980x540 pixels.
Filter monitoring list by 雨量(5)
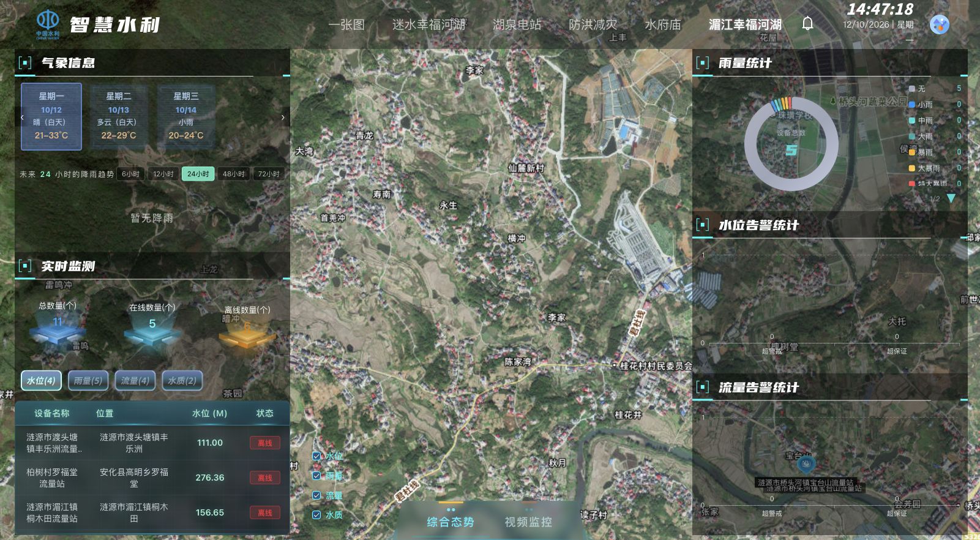point(88,380)
